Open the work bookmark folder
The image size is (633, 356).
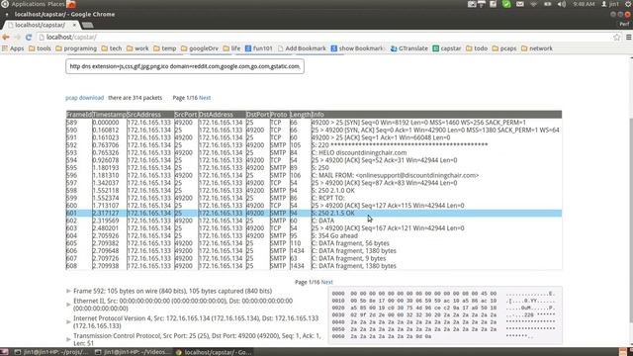(137, 48)
